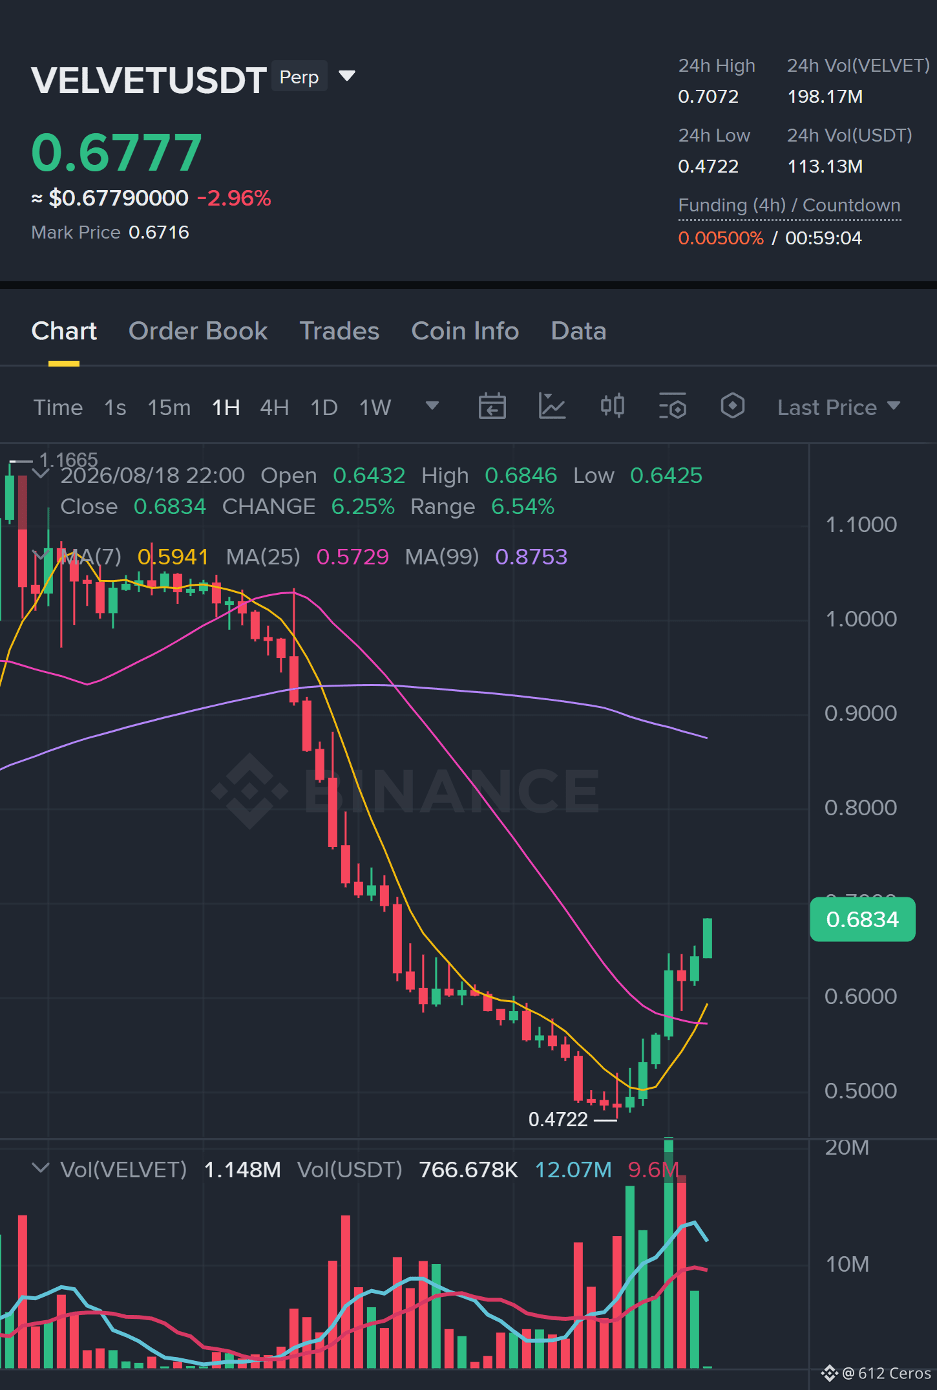
Task: Tap the 24h Low value 0.4722
Action: click(708, 166)
